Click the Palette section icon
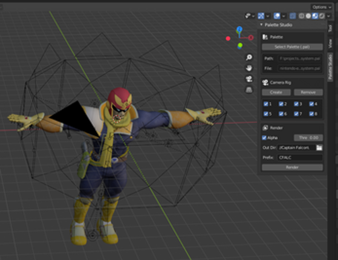The width and height of the screenshot is (338, 260). pyautogui.click(x=265, y=37)
